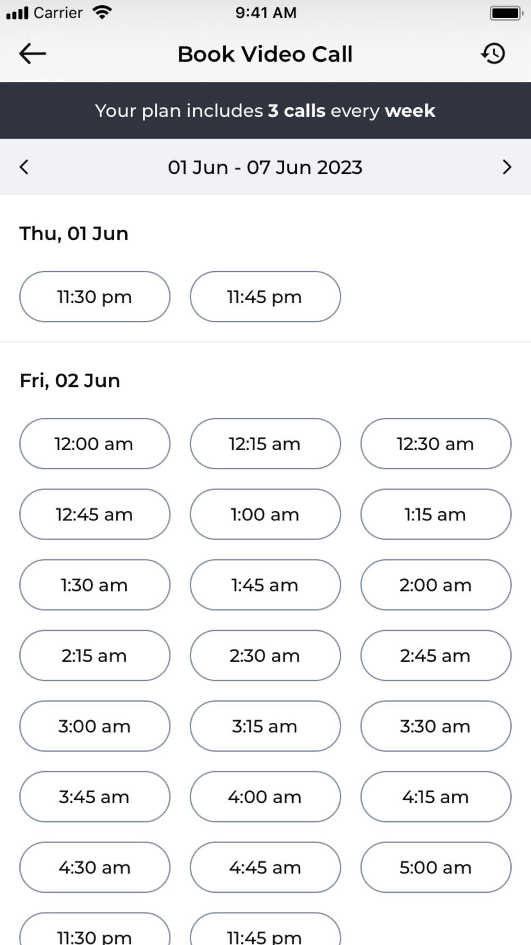Select 11:30 pm slot on Thu, 01 Jun

click(95, 297)
